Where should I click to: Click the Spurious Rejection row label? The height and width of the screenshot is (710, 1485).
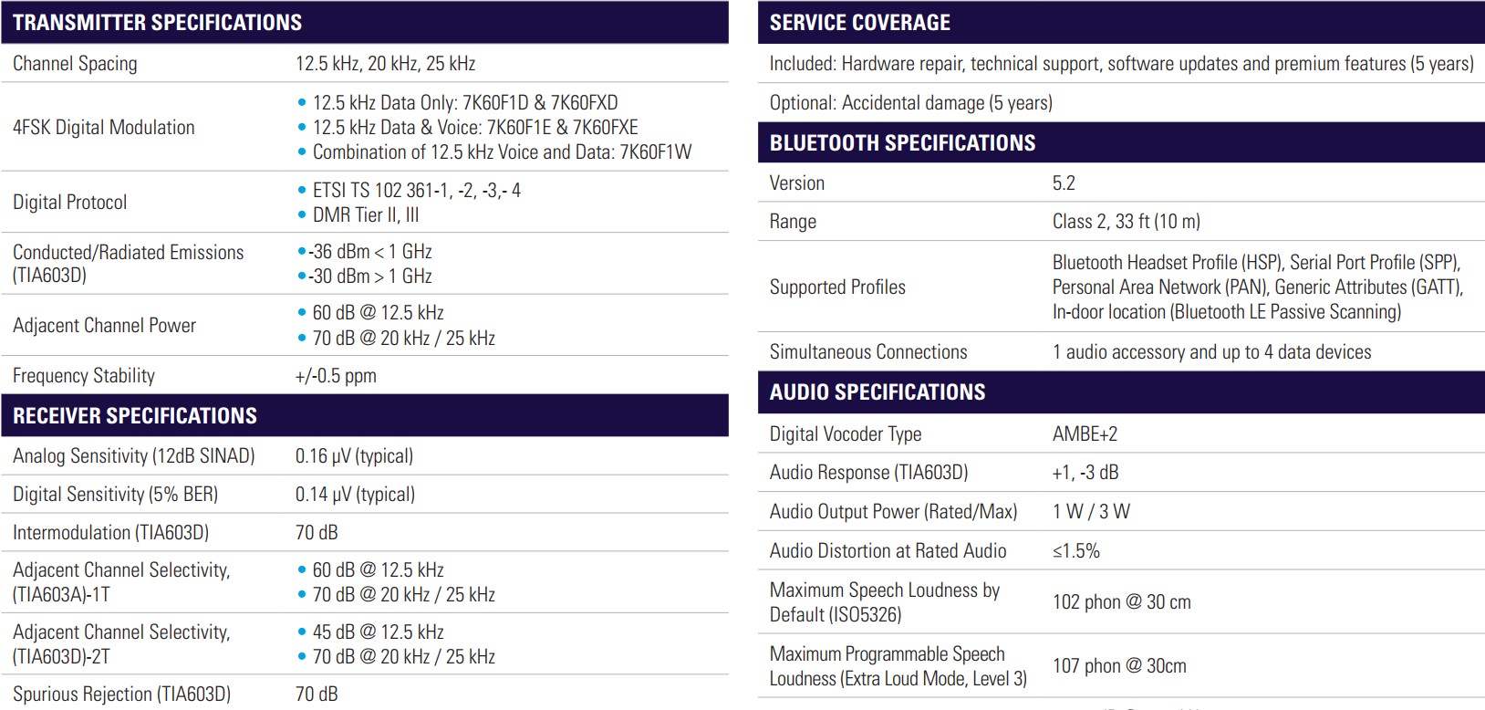pos(121,694)
